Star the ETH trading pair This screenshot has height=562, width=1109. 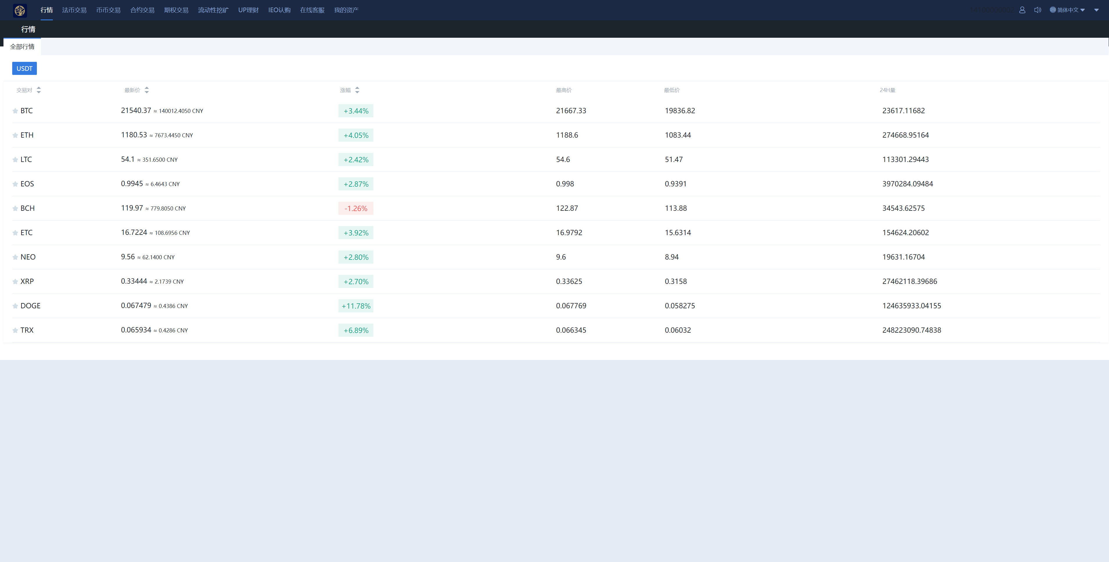15,136
